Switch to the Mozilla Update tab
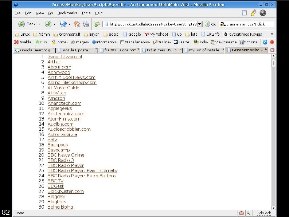Image resolution: width=289 pixels, height=217 pixels. pyautogui.click(x=77, y=50)
